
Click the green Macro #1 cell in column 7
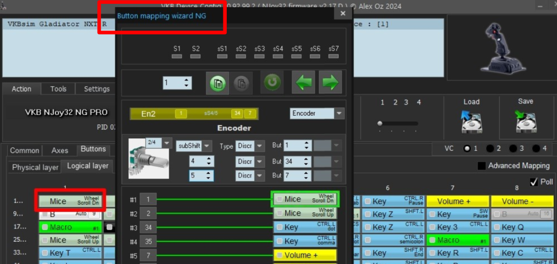pos(458,240)
